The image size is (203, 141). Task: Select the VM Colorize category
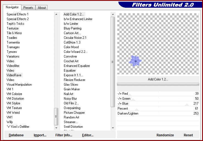tap(14, 94)
